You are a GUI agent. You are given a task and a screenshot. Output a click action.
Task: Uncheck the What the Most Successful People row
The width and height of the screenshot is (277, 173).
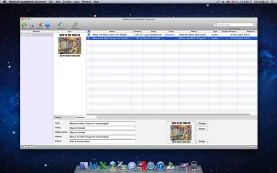[89, 35]
